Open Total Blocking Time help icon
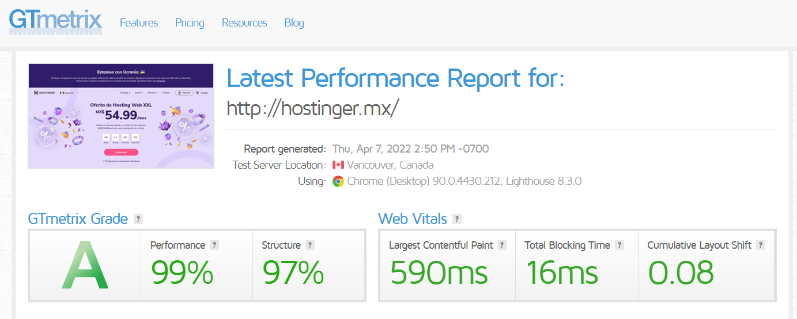 (x=620, y=245)
